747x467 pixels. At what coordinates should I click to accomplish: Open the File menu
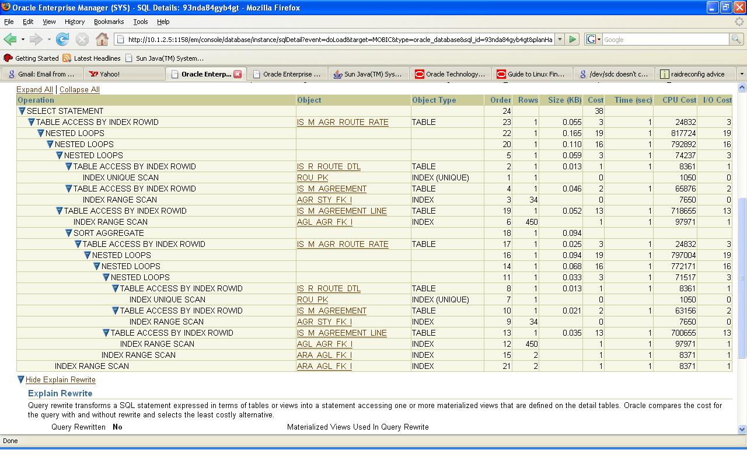coord(9,22)
